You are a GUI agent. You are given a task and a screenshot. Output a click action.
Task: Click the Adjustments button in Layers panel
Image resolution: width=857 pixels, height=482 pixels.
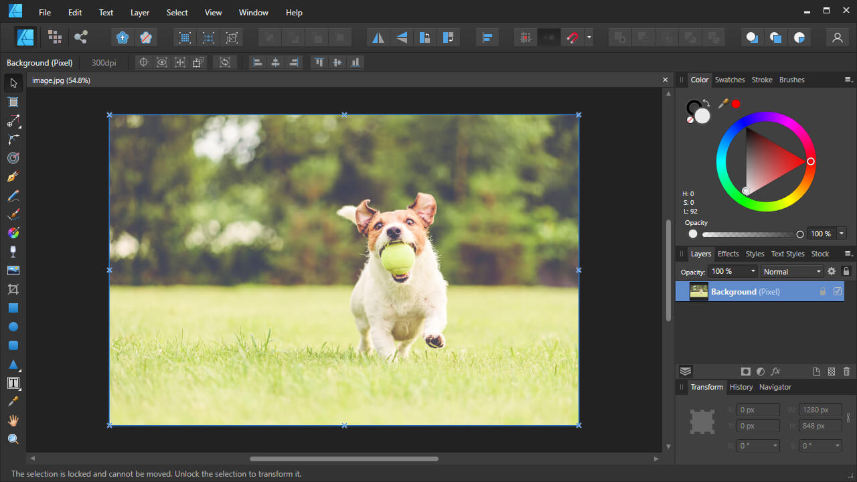(x=761, y=372)
